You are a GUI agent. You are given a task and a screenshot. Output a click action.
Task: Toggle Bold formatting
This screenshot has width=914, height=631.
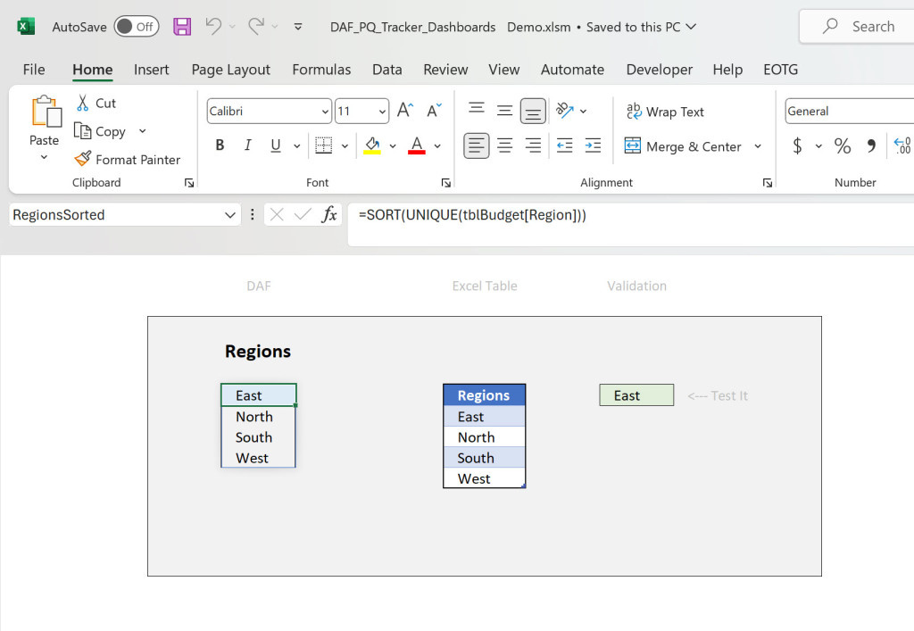click(220, 145)
